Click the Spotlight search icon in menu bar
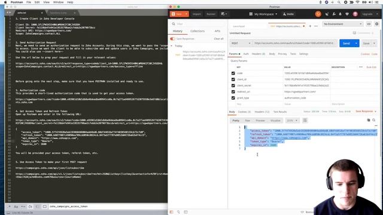 pyautogui.click(x=339, y=2)
